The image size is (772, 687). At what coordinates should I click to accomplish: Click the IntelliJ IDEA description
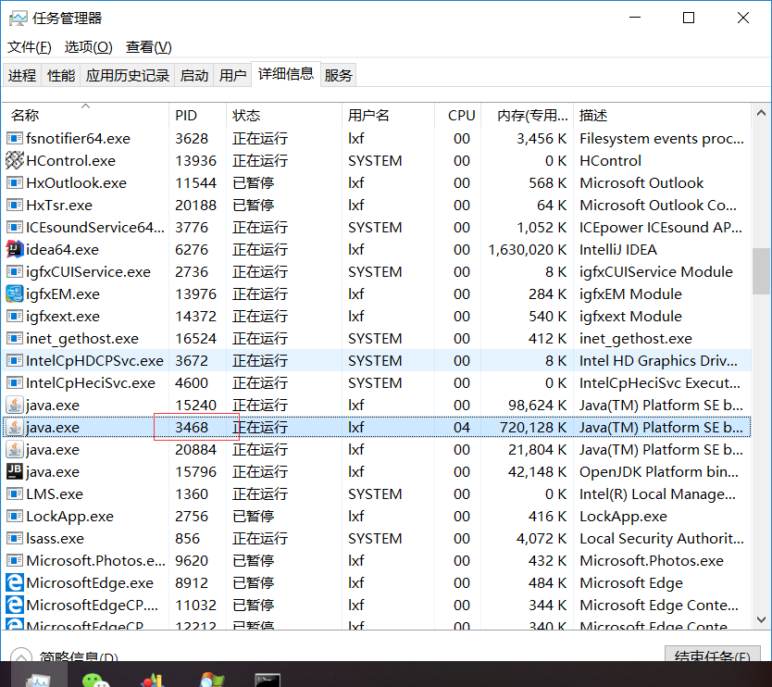[618, 249]
